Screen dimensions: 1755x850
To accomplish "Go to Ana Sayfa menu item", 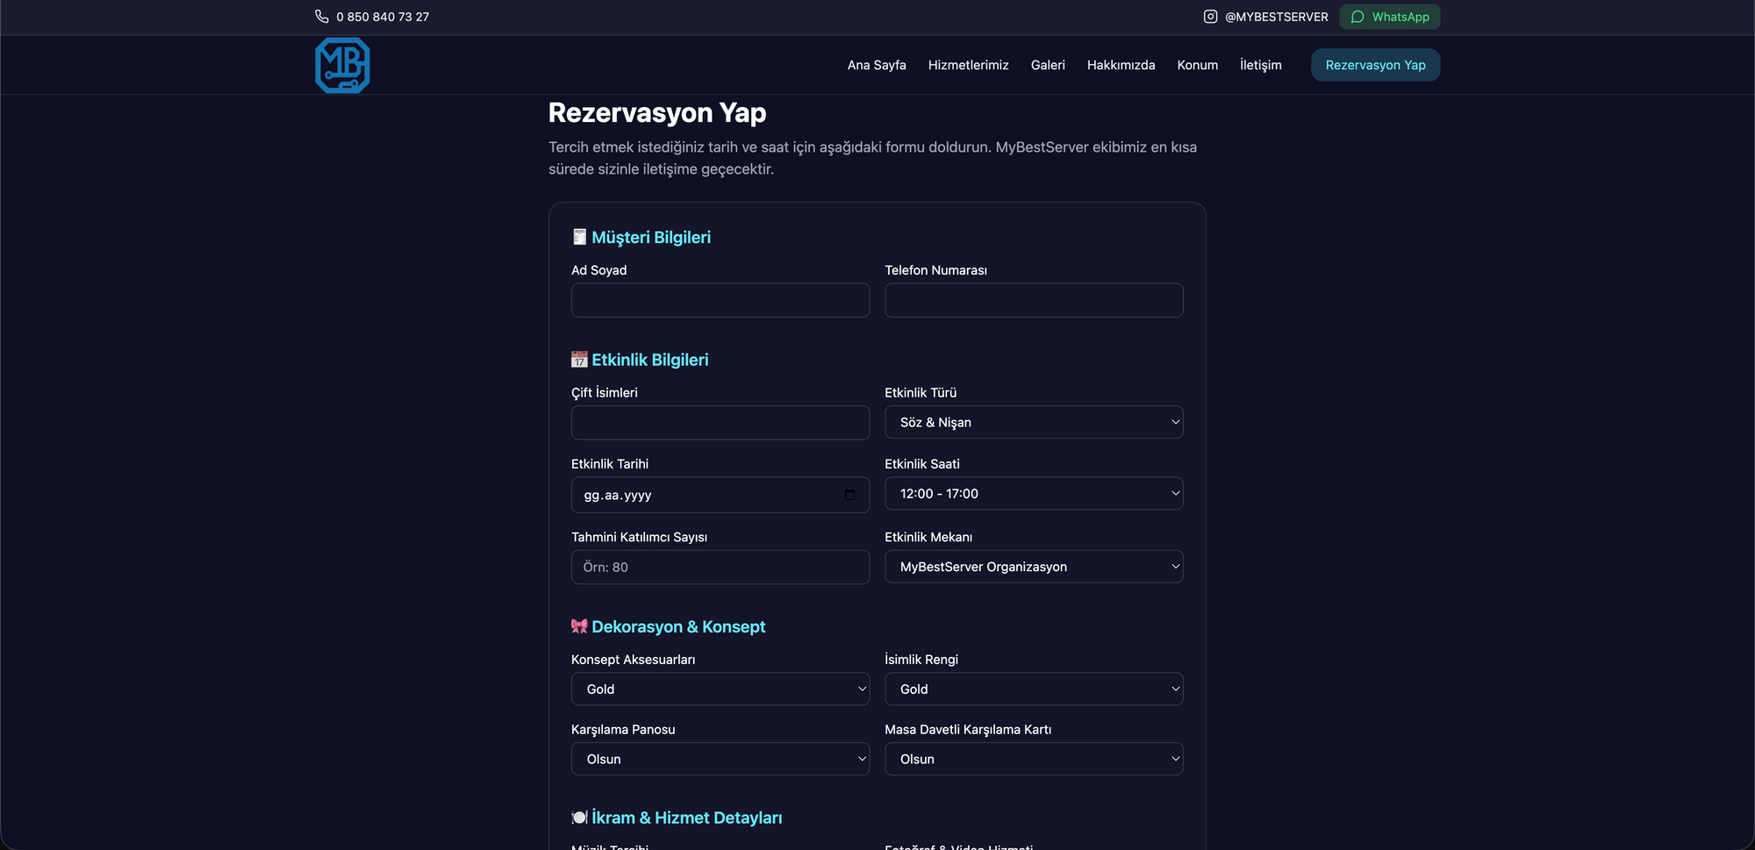I will point(876,65).
